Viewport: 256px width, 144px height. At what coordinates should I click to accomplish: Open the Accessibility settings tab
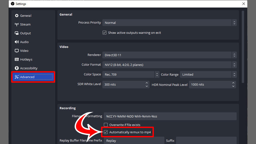pos(33,68)
